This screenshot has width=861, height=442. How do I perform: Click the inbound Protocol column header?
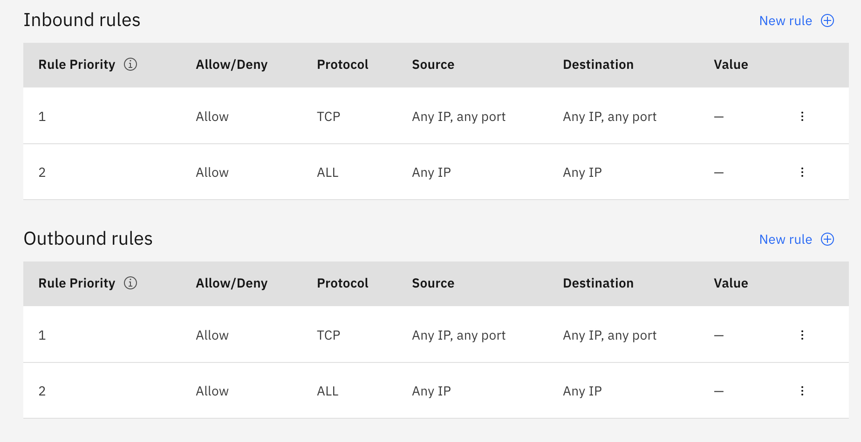coord(342,65)
